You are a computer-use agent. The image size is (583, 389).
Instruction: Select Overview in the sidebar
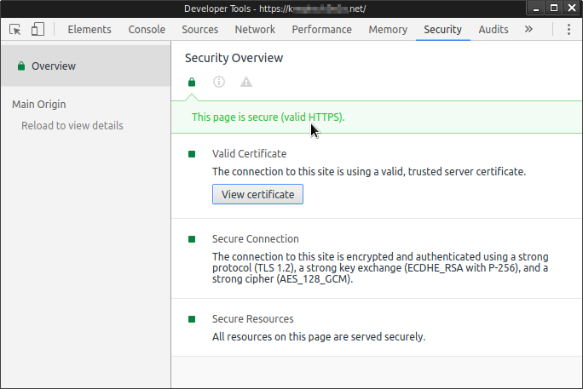coord(54,66)
